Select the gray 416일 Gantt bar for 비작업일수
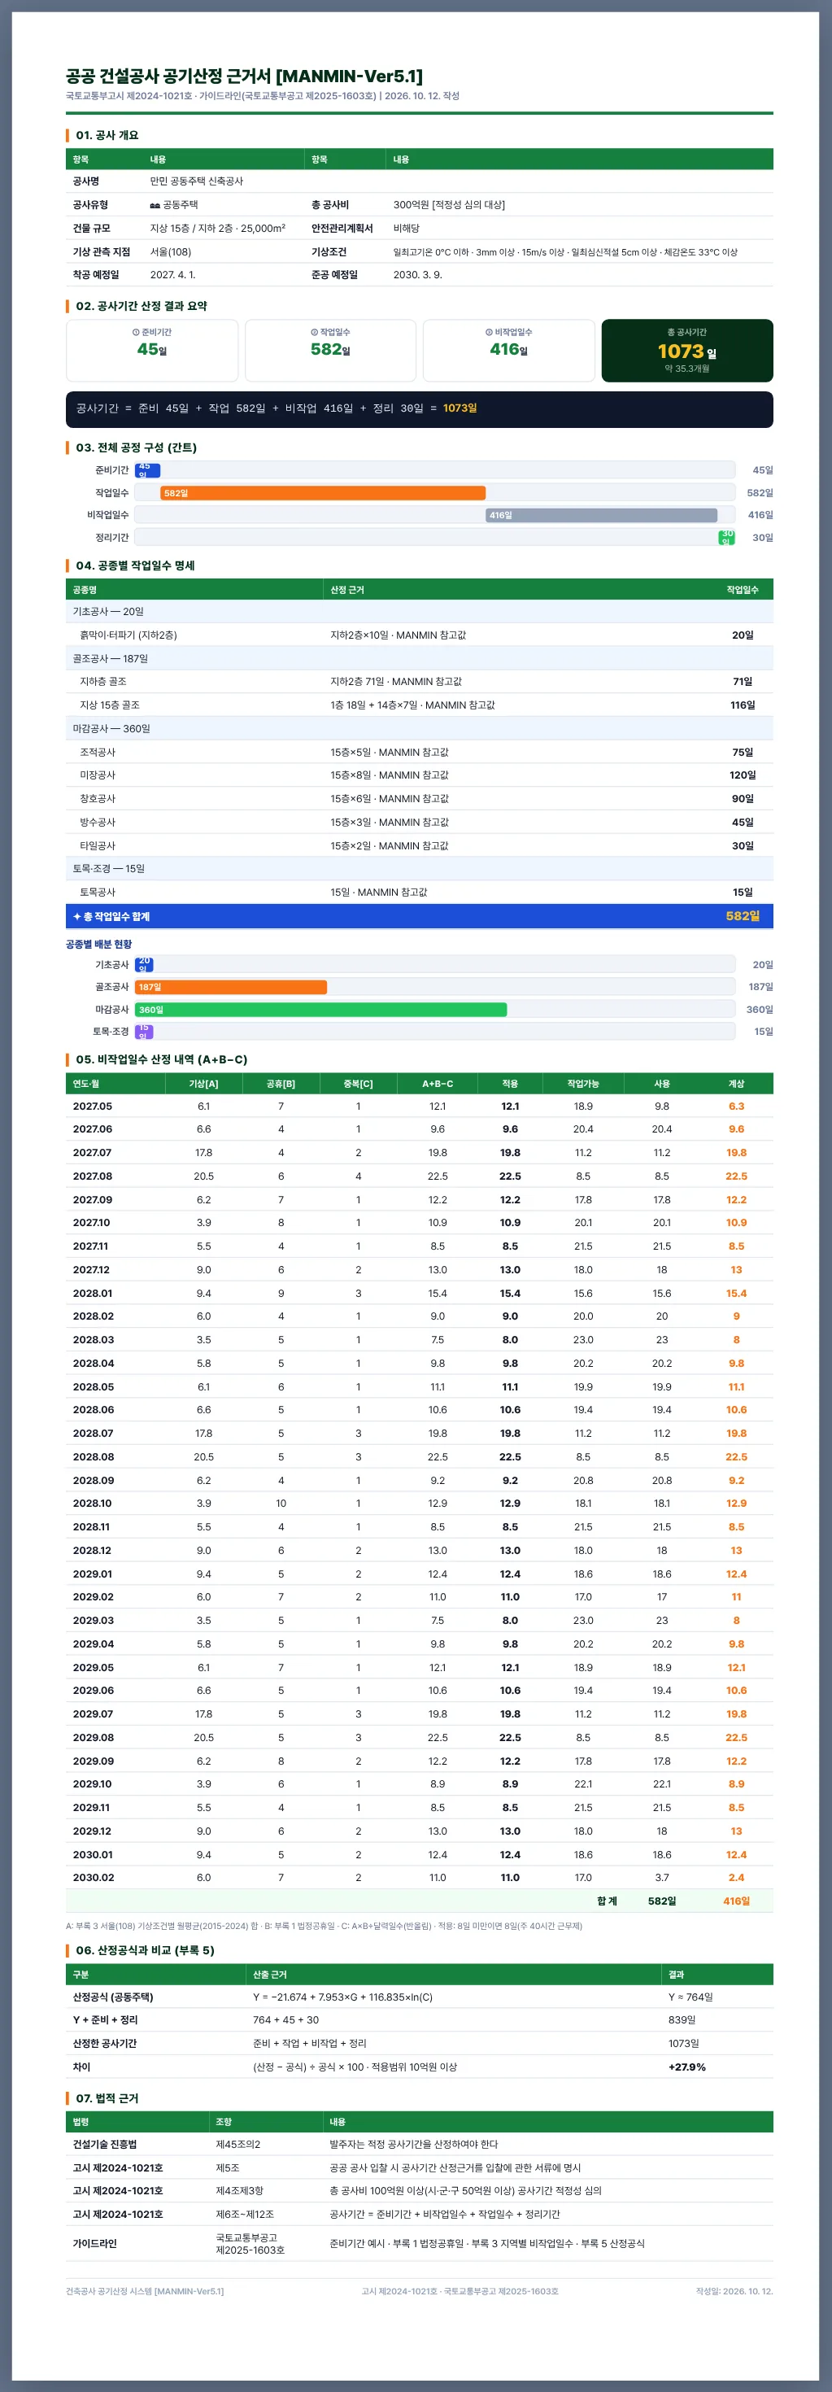 pyautogui.click(x=601, y=515)
